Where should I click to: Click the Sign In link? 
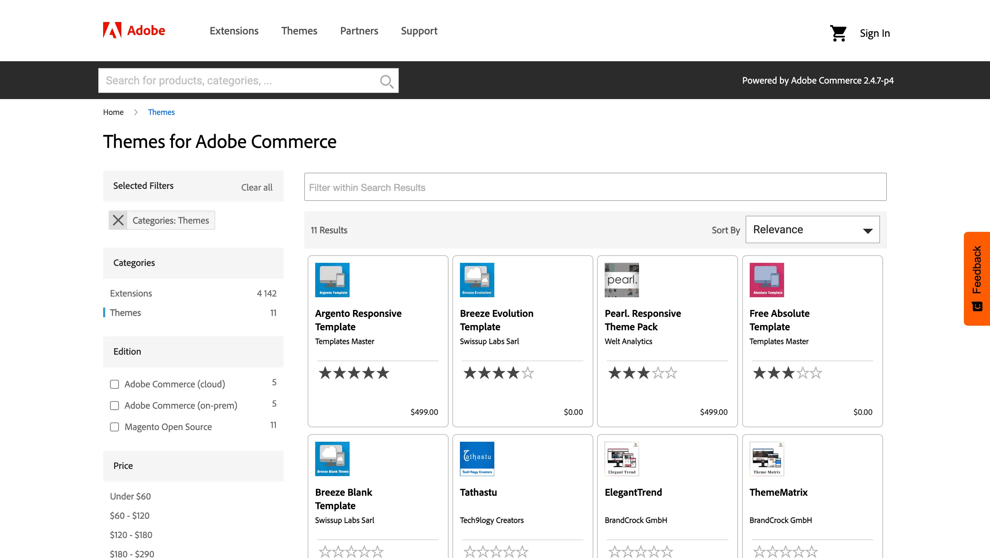point(875,33)
